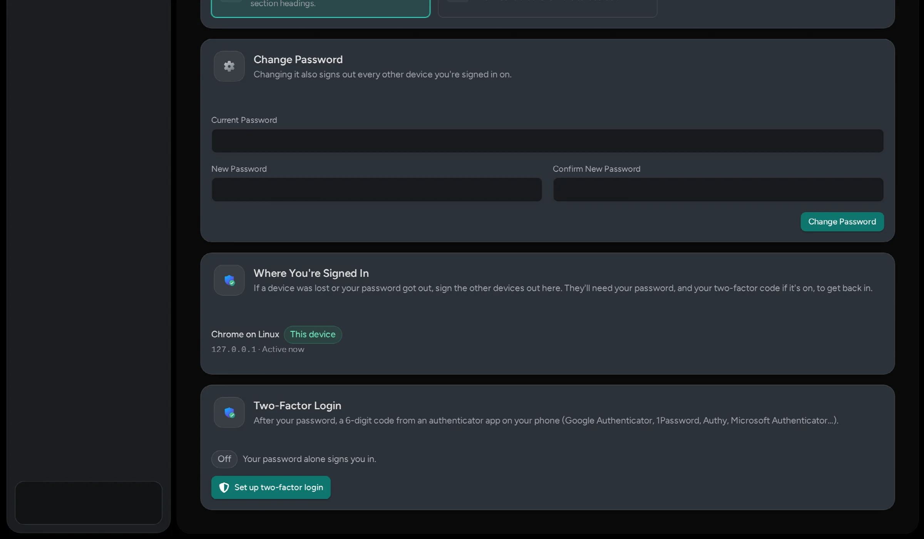Click the Two-Factor Login heading

click(x=297, y=405)
